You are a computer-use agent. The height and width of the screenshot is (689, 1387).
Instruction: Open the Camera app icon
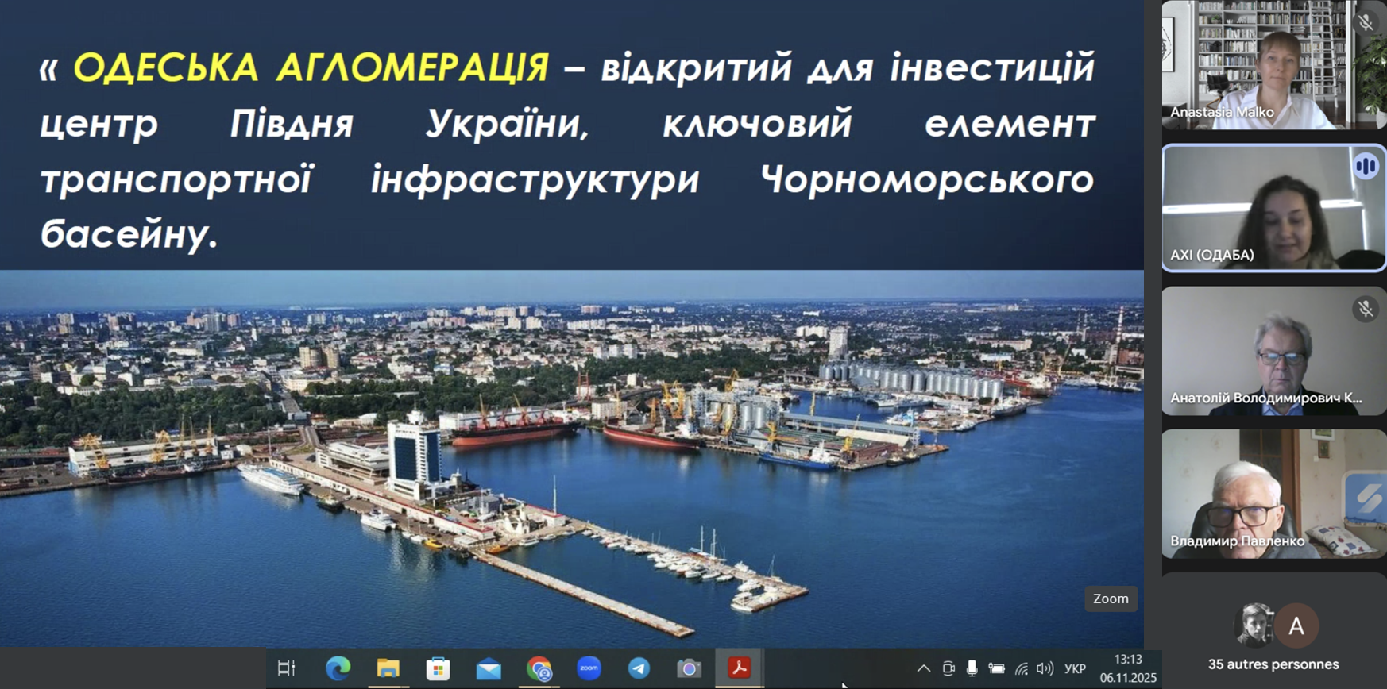click(x=689, y=668)
